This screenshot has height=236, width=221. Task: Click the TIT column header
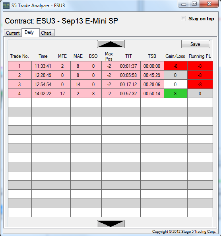click(x=128, y=56)
